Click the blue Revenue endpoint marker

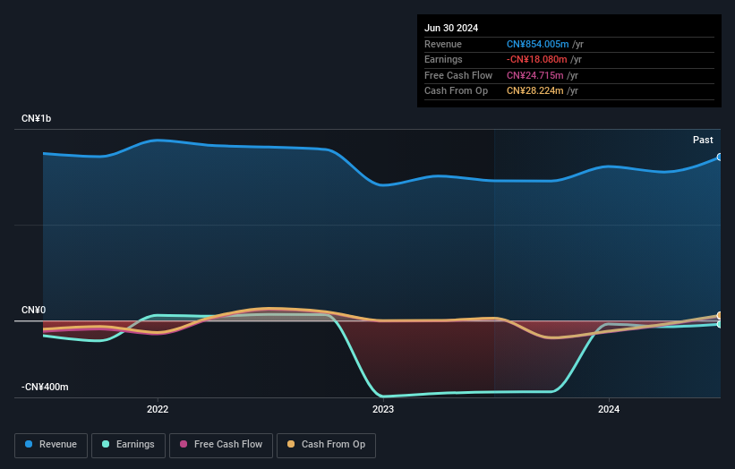[x=720, y=157]
